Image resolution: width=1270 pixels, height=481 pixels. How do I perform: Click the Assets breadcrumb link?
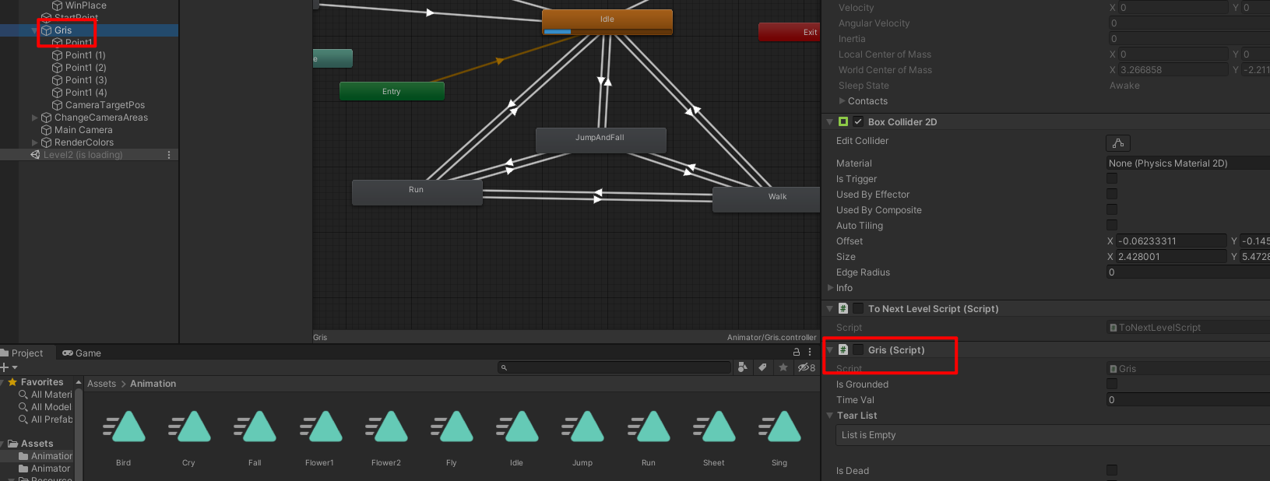pyautogui.click(x=101, y=384)
